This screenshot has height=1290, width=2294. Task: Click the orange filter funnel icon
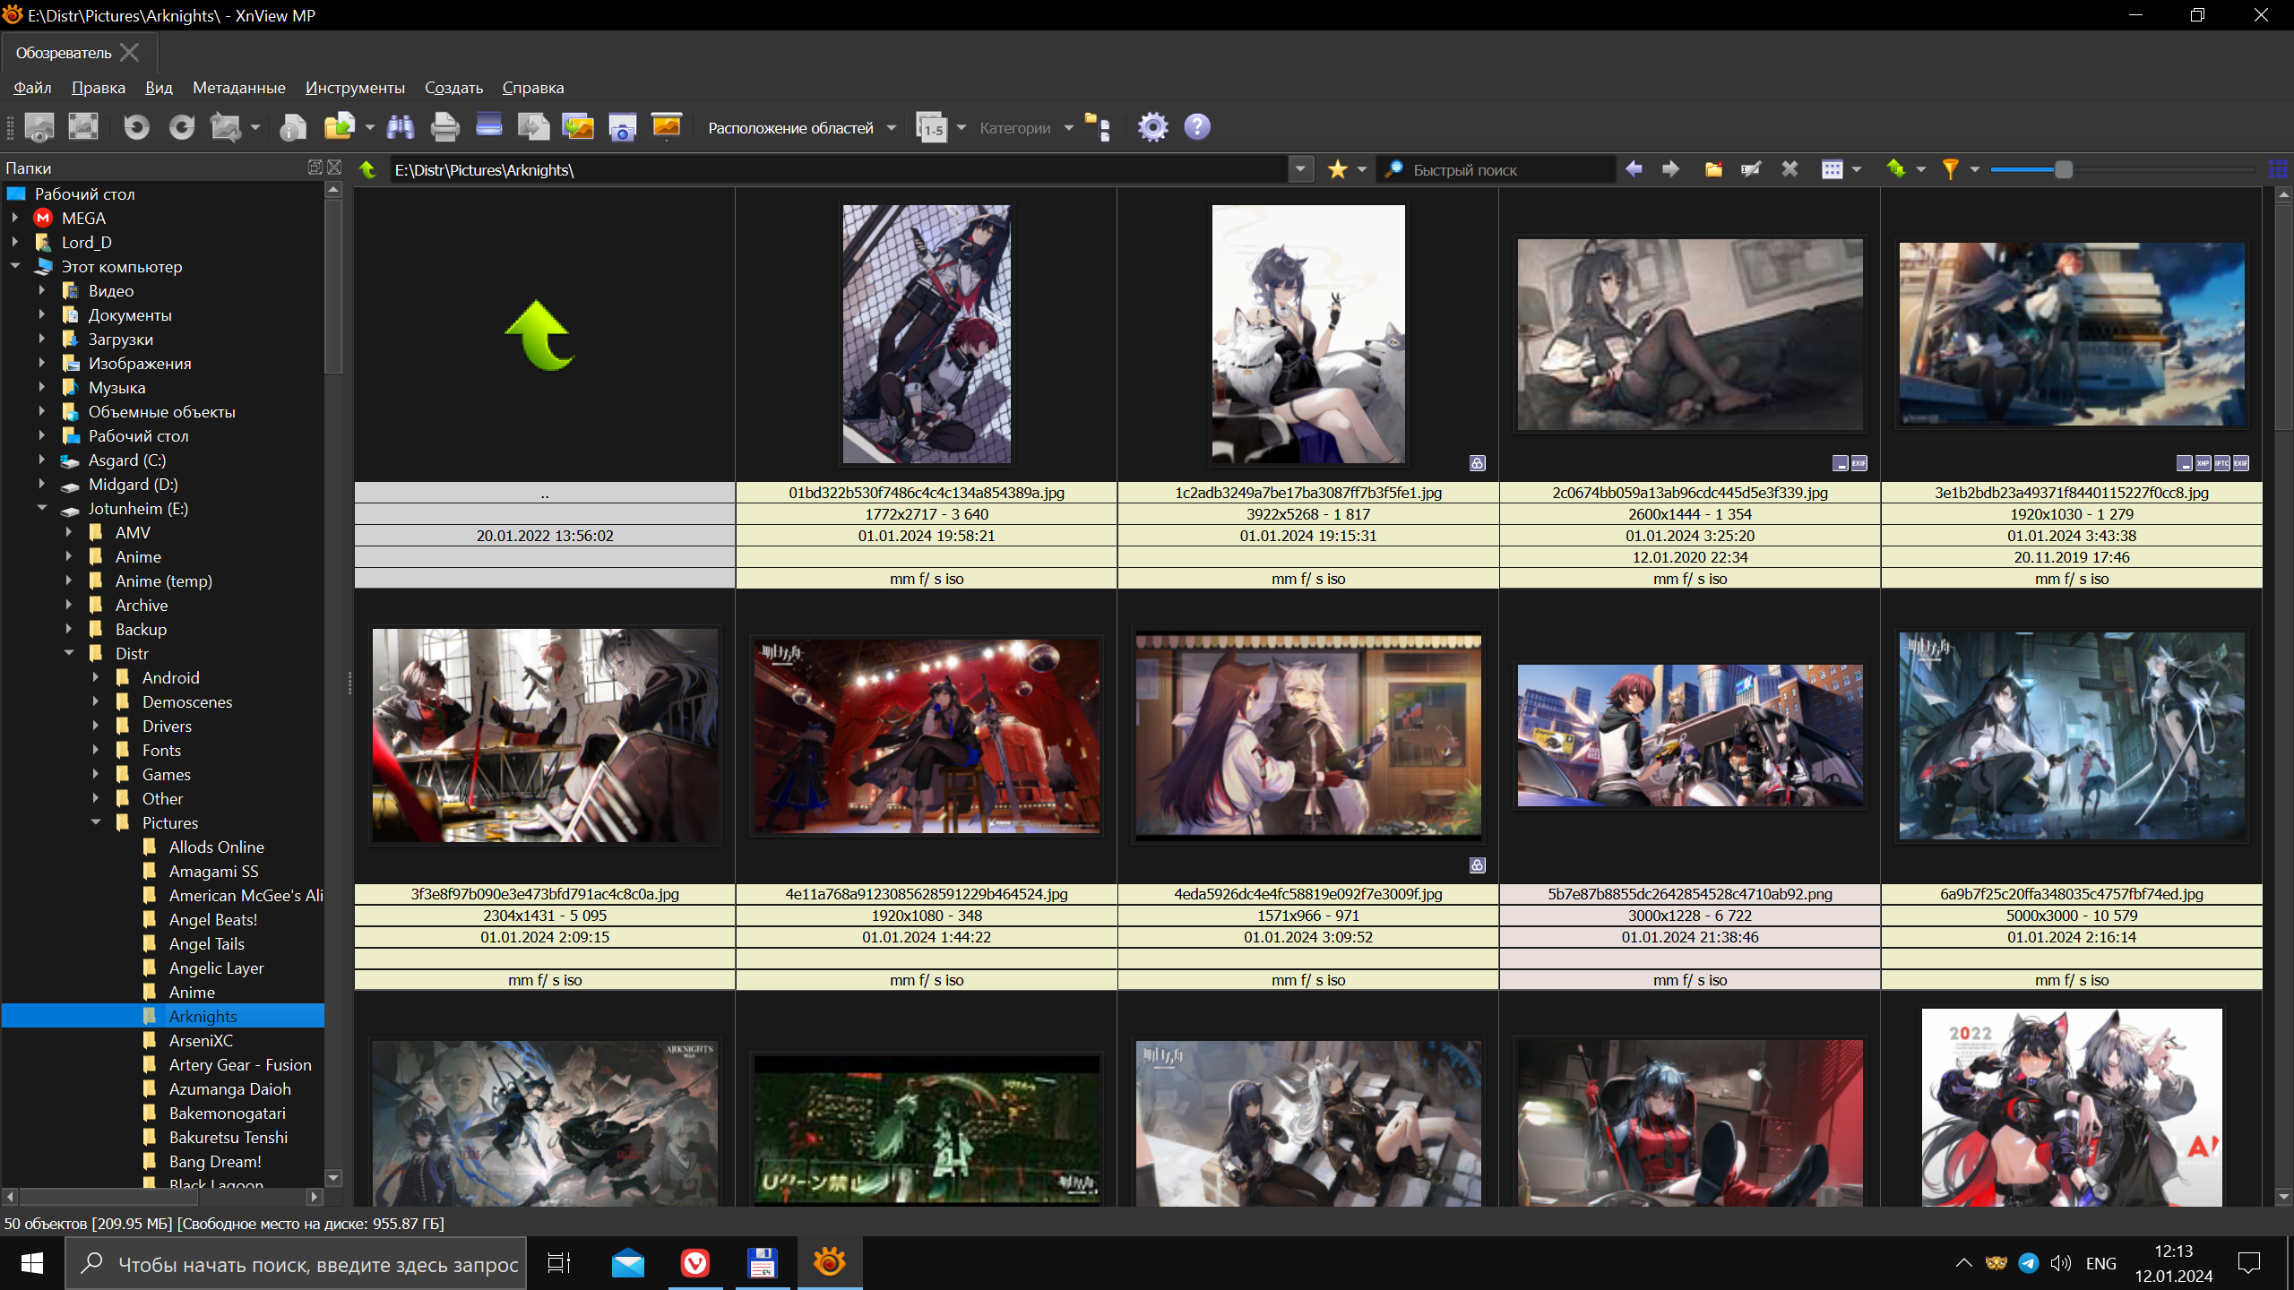(1950, 169)
